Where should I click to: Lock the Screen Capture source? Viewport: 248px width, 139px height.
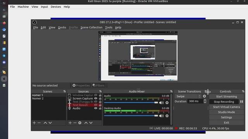[100, 98]
